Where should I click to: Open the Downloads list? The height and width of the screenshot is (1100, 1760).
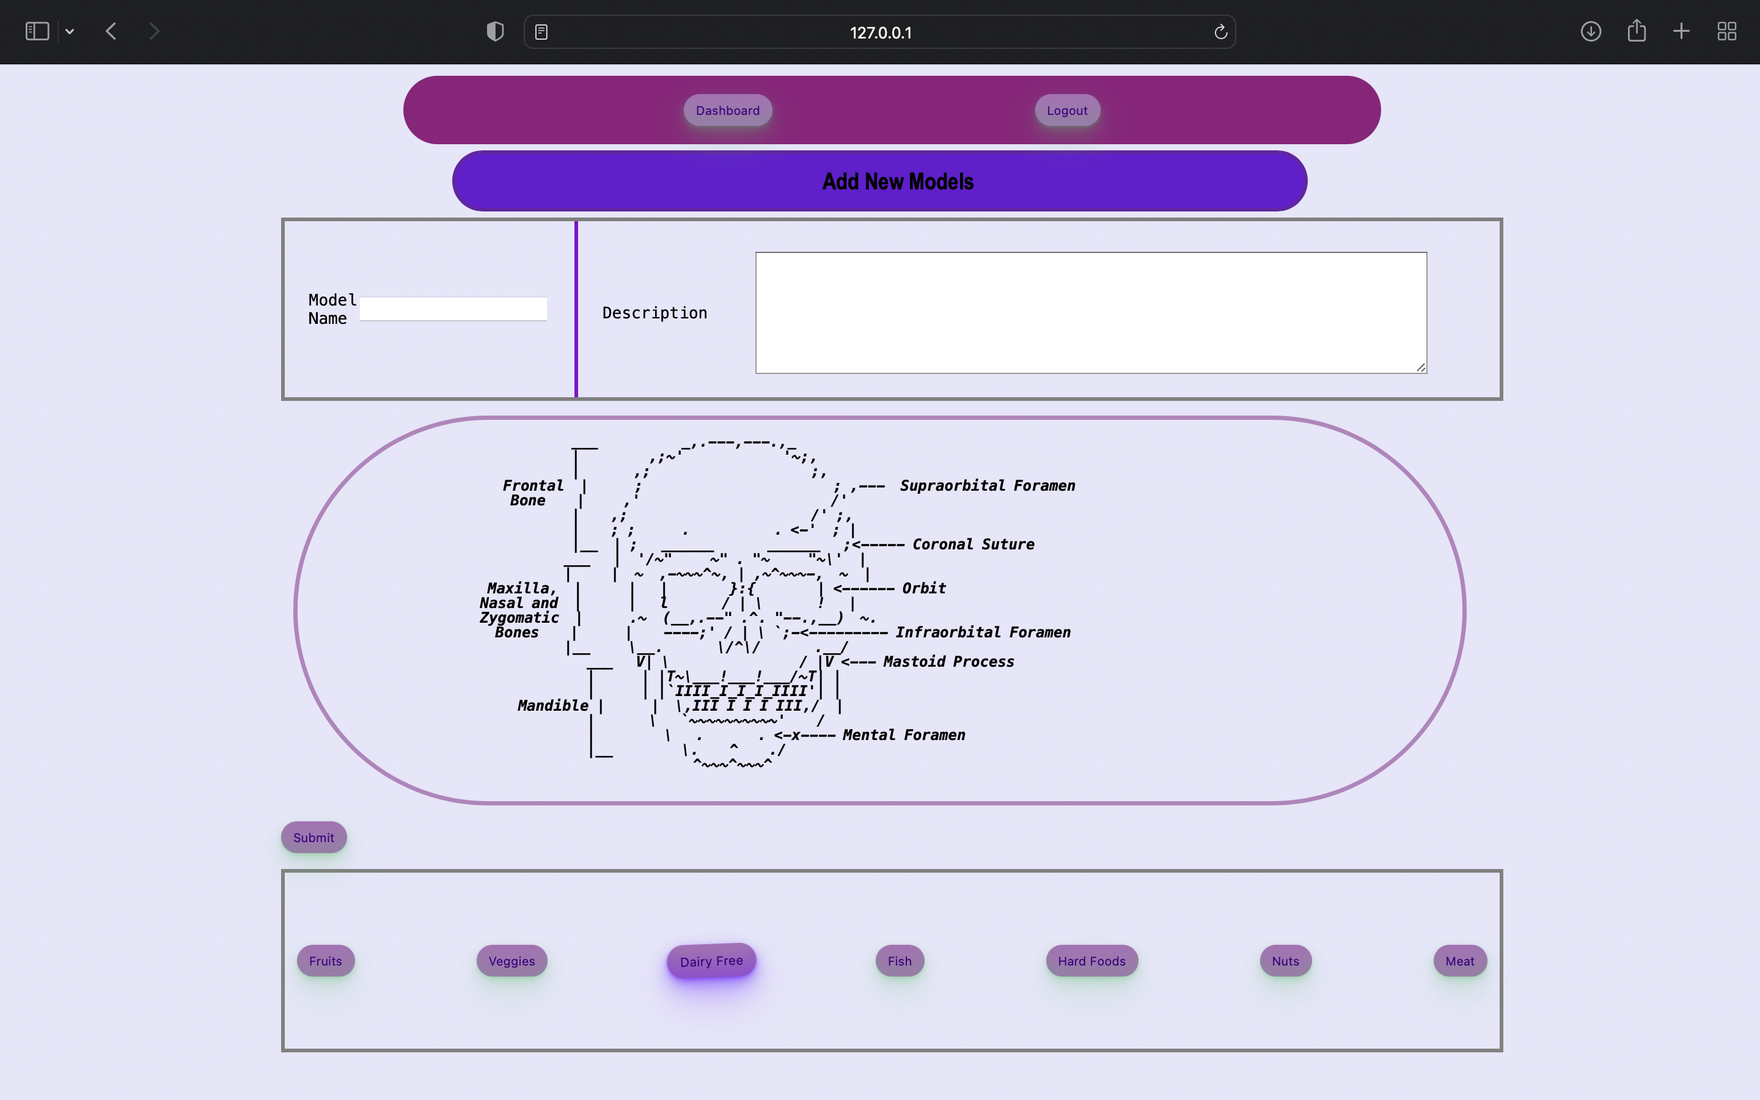(1591, 31)
